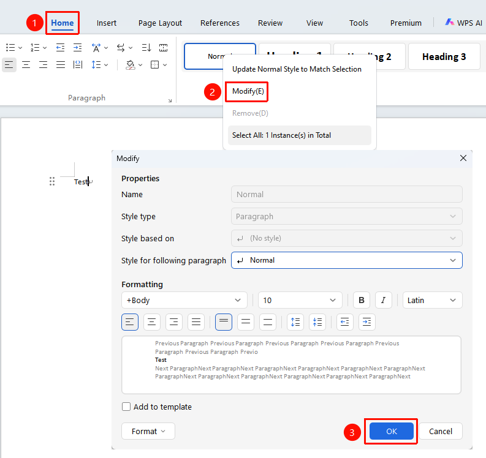Open the Latin script dropdown
This screenshot has height=458, width=486.
click(x=433, y=300)
